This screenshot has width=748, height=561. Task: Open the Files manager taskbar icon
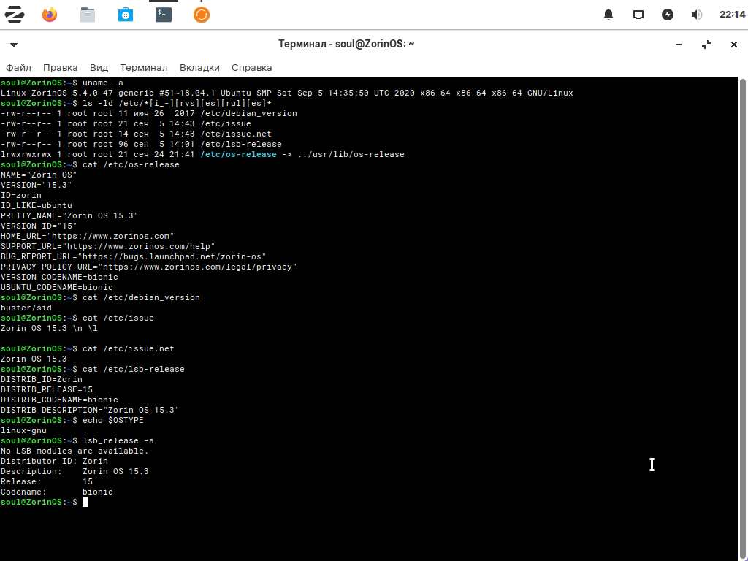tap(88, 15)
